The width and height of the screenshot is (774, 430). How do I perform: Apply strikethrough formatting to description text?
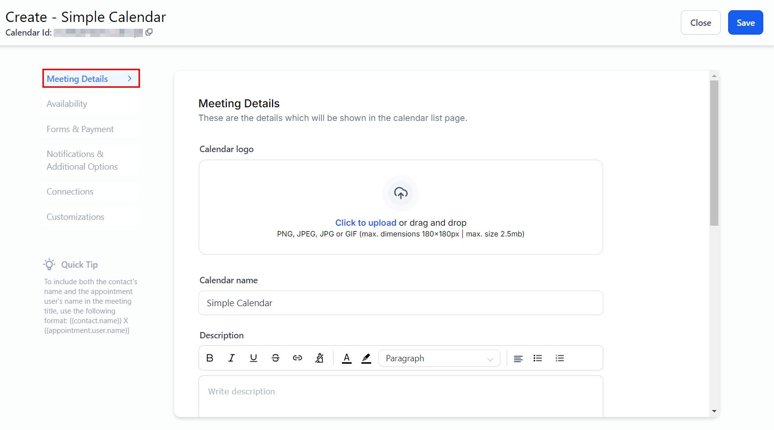[x=276, y=358]
